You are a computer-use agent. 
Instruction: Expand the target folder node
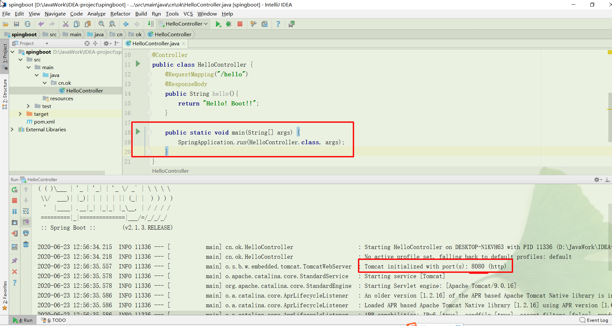(20, 114)
